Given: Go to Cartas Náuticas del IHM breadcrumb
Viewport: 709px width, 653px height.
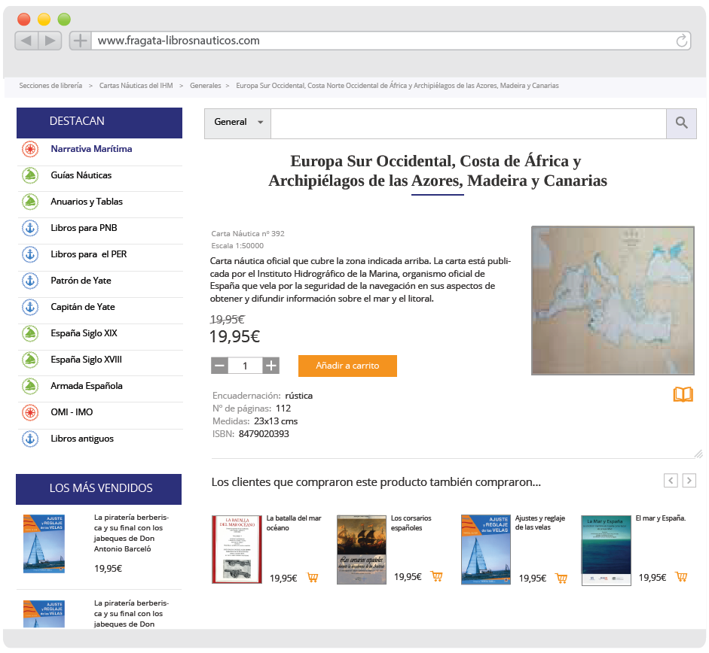Looking at the screenshot, I should pos(136,85).
